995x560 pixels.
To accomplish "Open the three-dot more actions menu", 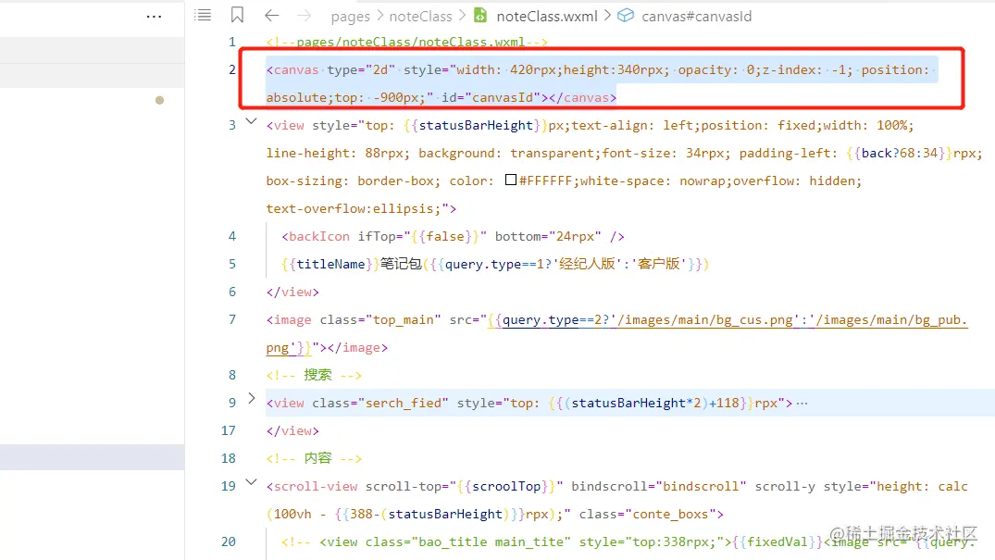I will pyautogui.click(x=155, y=17).
